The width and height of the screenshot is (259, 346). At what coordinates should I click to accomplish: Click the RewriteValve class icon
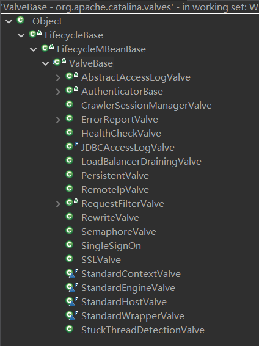click(x=70, y=217)
